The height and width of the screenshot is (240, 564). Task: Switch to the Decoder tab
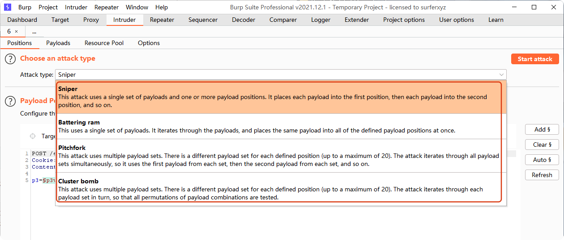pos(244,20)
